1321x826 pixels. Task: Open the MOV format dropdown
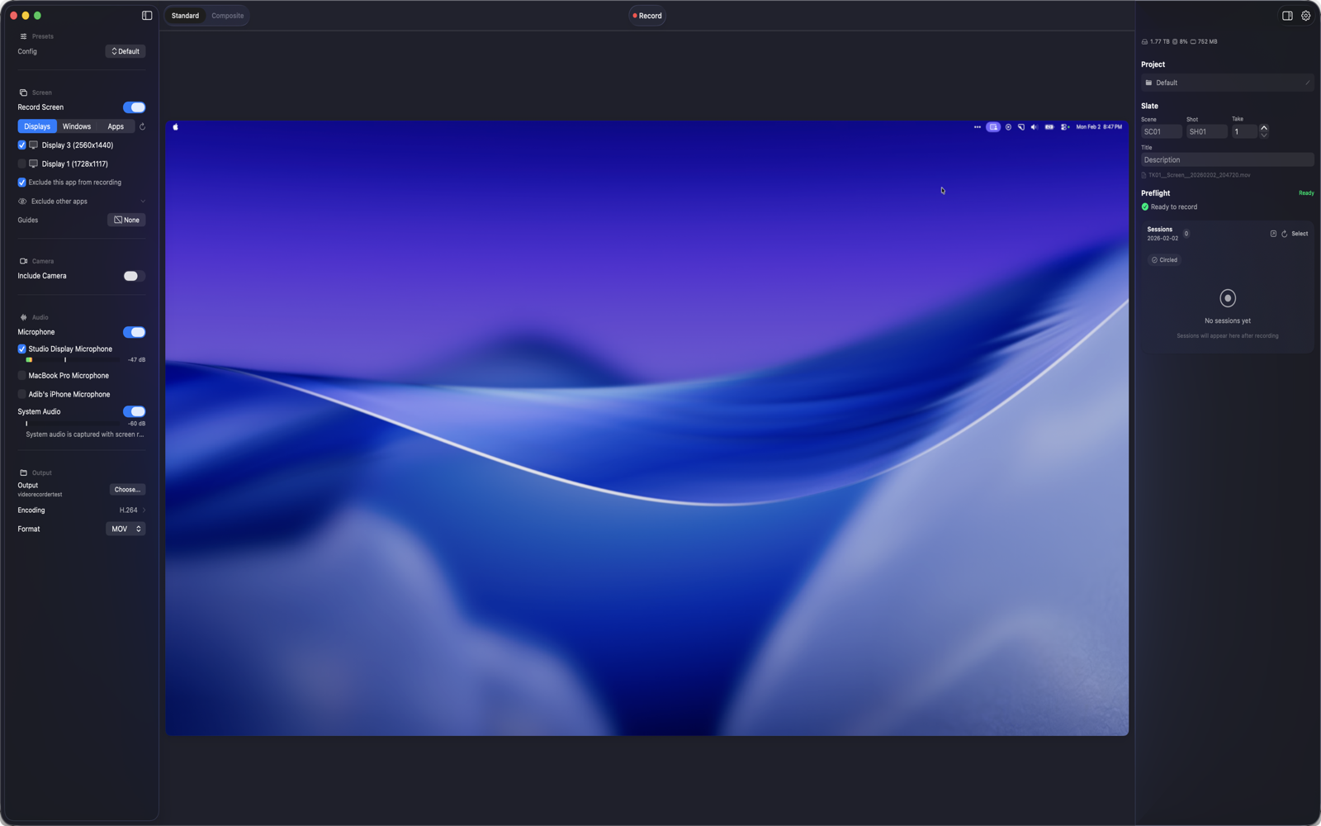tap(125, 529)
